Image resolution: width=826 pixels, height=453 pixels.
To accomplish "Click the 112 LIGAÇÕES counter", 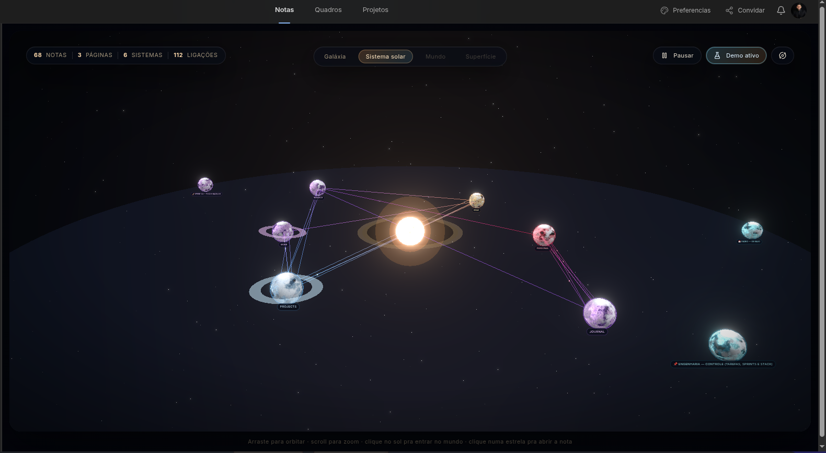I will (x=196, y=55).
